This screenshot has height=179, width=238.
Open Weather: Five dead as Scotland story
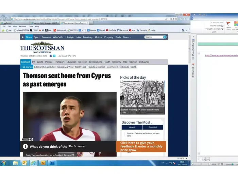coord(143,134)
